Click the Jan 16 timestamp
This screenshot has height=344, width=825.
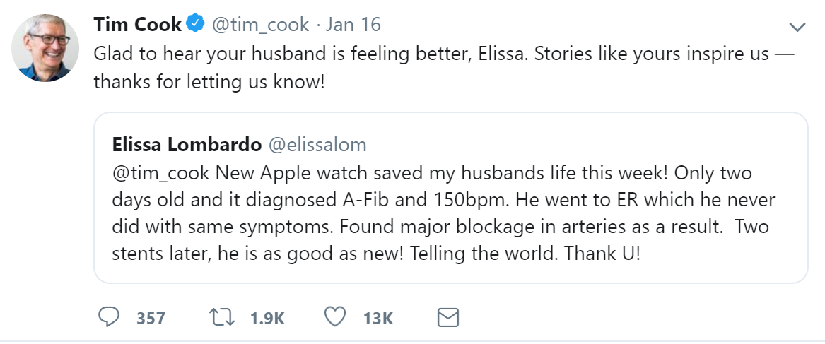[x=353, y=25]
